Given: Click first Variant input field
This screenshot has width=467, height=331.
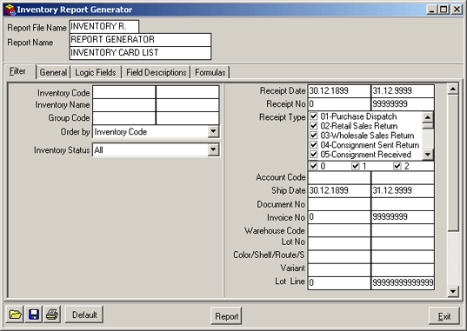Looking at the screenshot, I should click(339, 269).
